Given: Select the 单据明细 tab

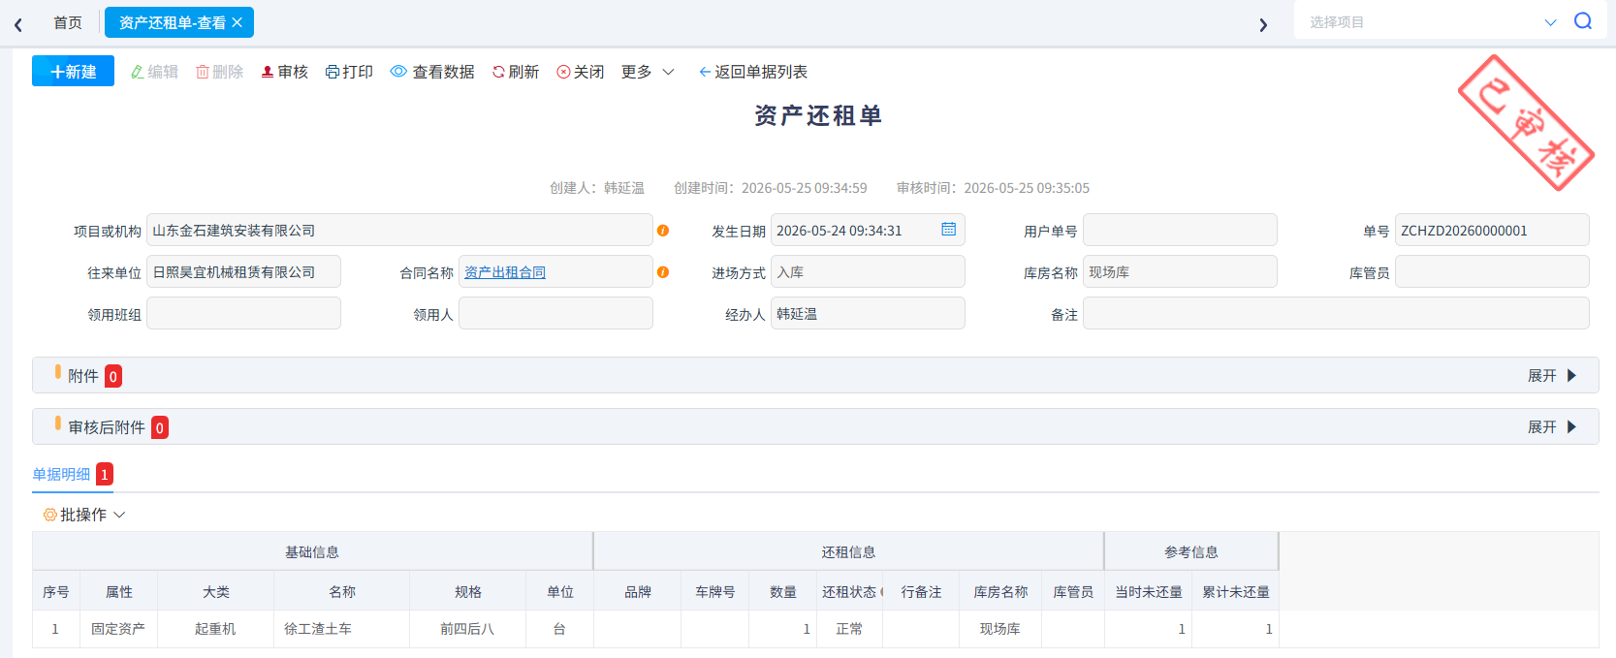Looking at the screenshot, I should coord(61,474).
